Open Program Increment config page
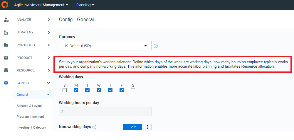This screenshot has height=140, width=294. 30,117
